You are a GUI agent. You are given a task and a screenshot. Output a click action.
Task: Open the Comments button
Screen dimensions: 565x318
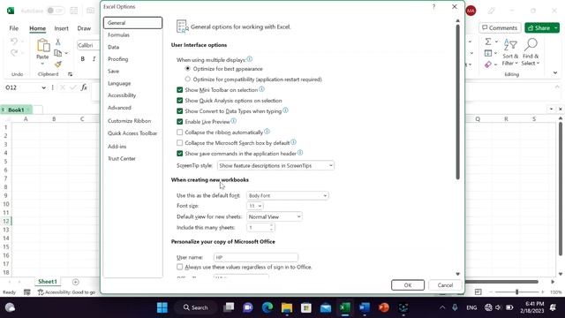point(500,27)
